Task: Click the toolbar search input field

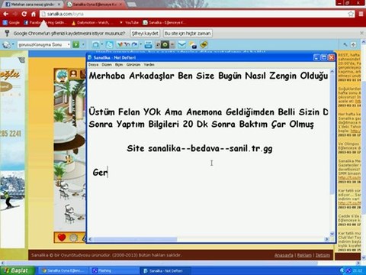Action: [42, 45]
